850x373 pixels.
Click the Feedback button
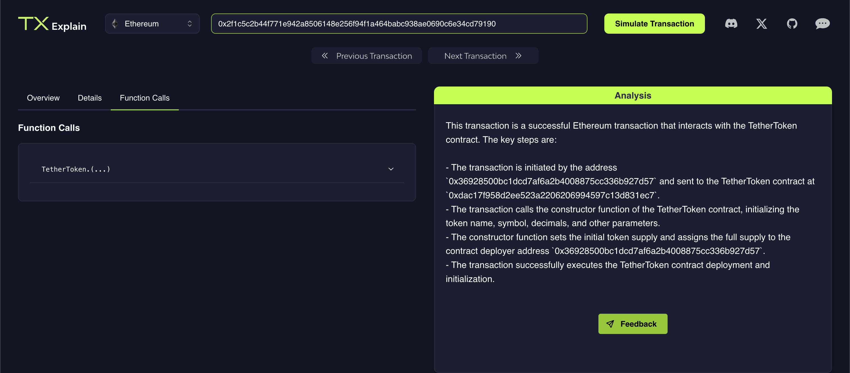coord(633,324)
